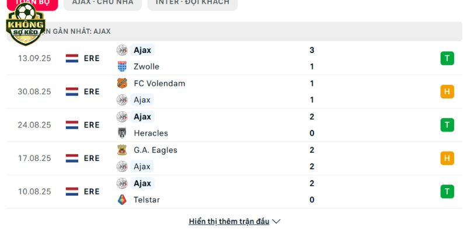Click the G.A. Eagles club crest
Image resolution: width=467 pixels, height=233 pixels.
(x=122, y=150)
